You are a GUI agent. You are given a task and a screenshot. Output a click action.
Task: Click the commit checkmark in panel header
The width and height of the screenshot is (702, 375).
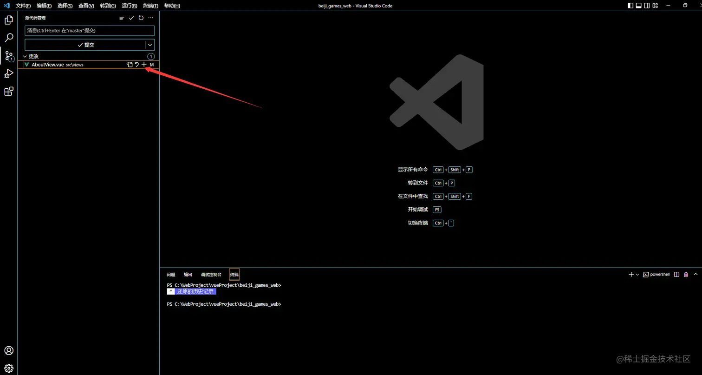pyautogui.click(x=131, y=18)
